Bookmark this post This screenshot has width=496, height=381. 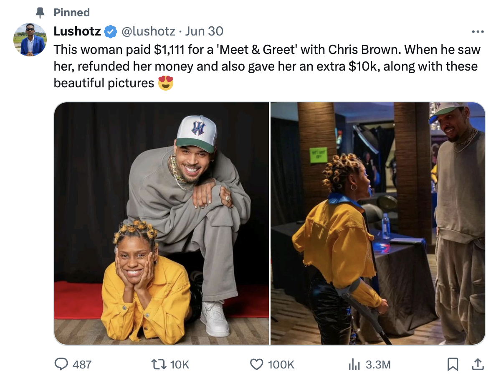[453, 364]
